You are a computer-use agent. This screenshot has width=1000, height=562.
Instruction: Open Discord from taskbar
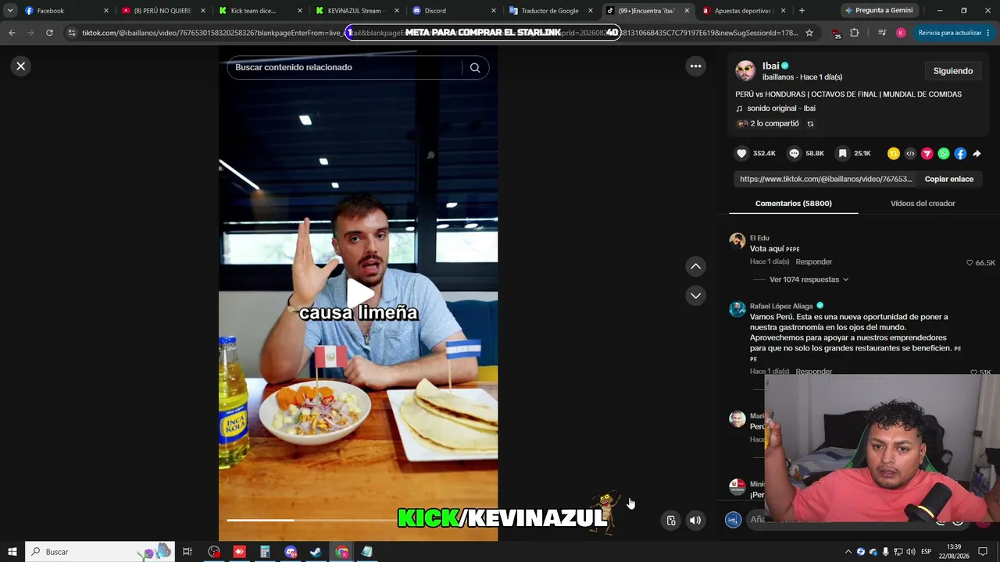click(x=291, y=552)
